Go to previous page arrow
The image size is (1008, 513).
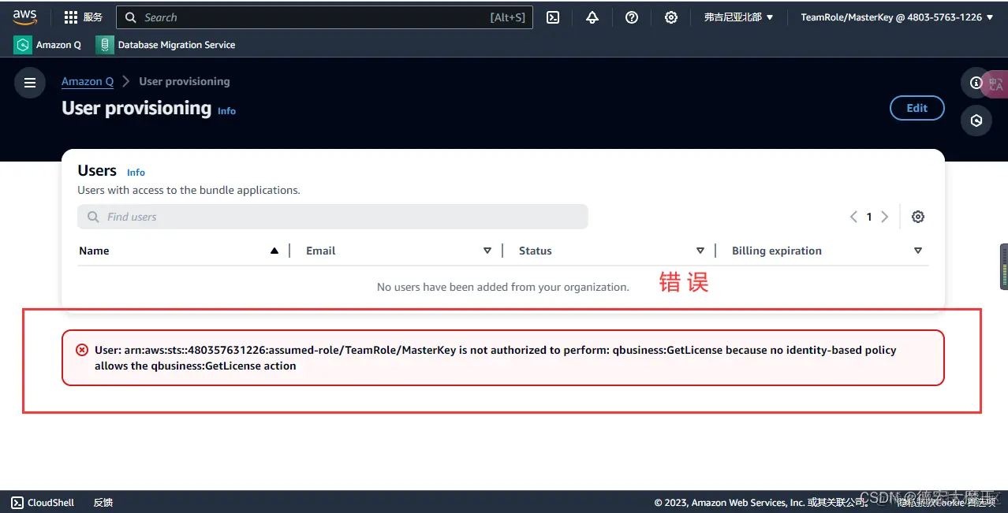(853, 217)
